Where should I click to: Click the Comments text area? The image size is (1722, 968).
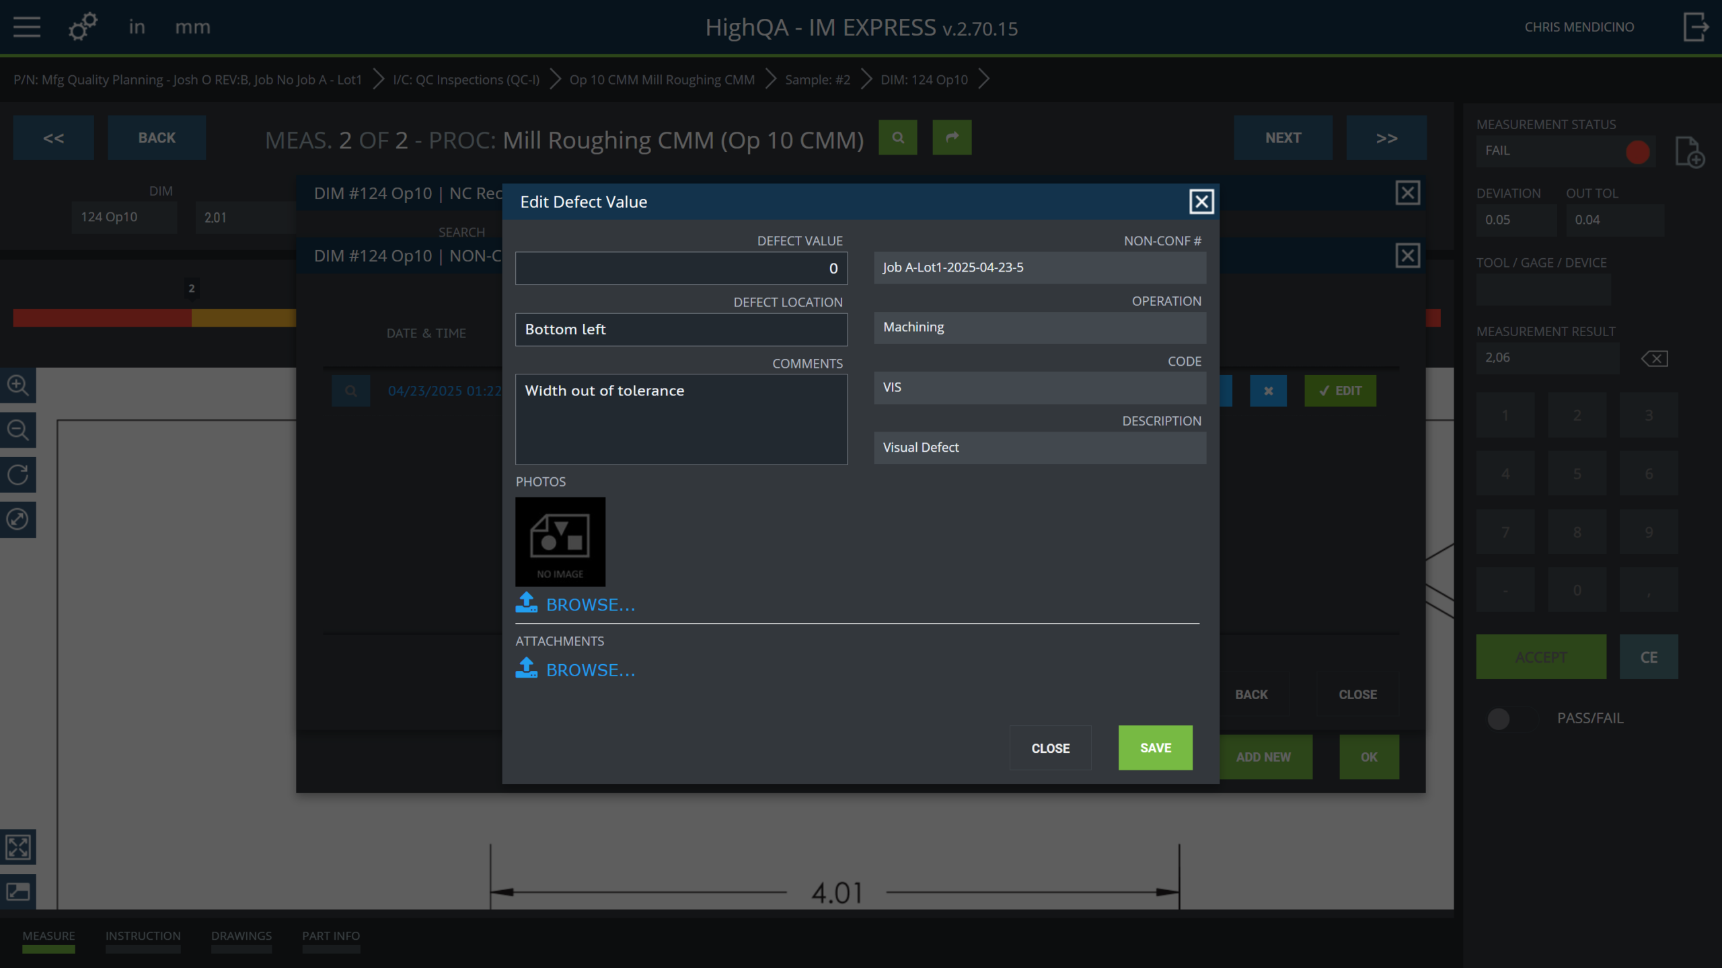click(x=681, y=419)
